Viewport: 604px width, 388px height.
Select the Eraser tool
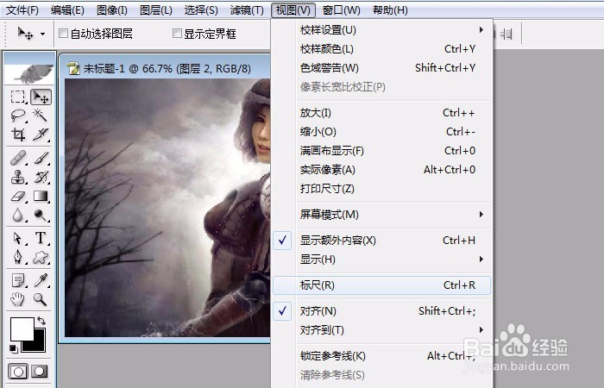[18, 197]
